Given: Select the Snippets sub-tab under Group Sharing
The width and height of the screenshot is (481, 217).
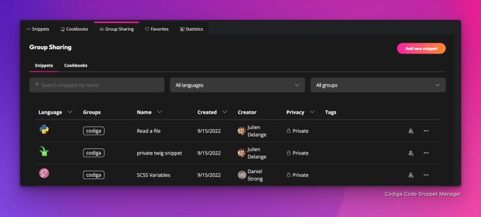Looking at the screenshot, I should 44,66.
